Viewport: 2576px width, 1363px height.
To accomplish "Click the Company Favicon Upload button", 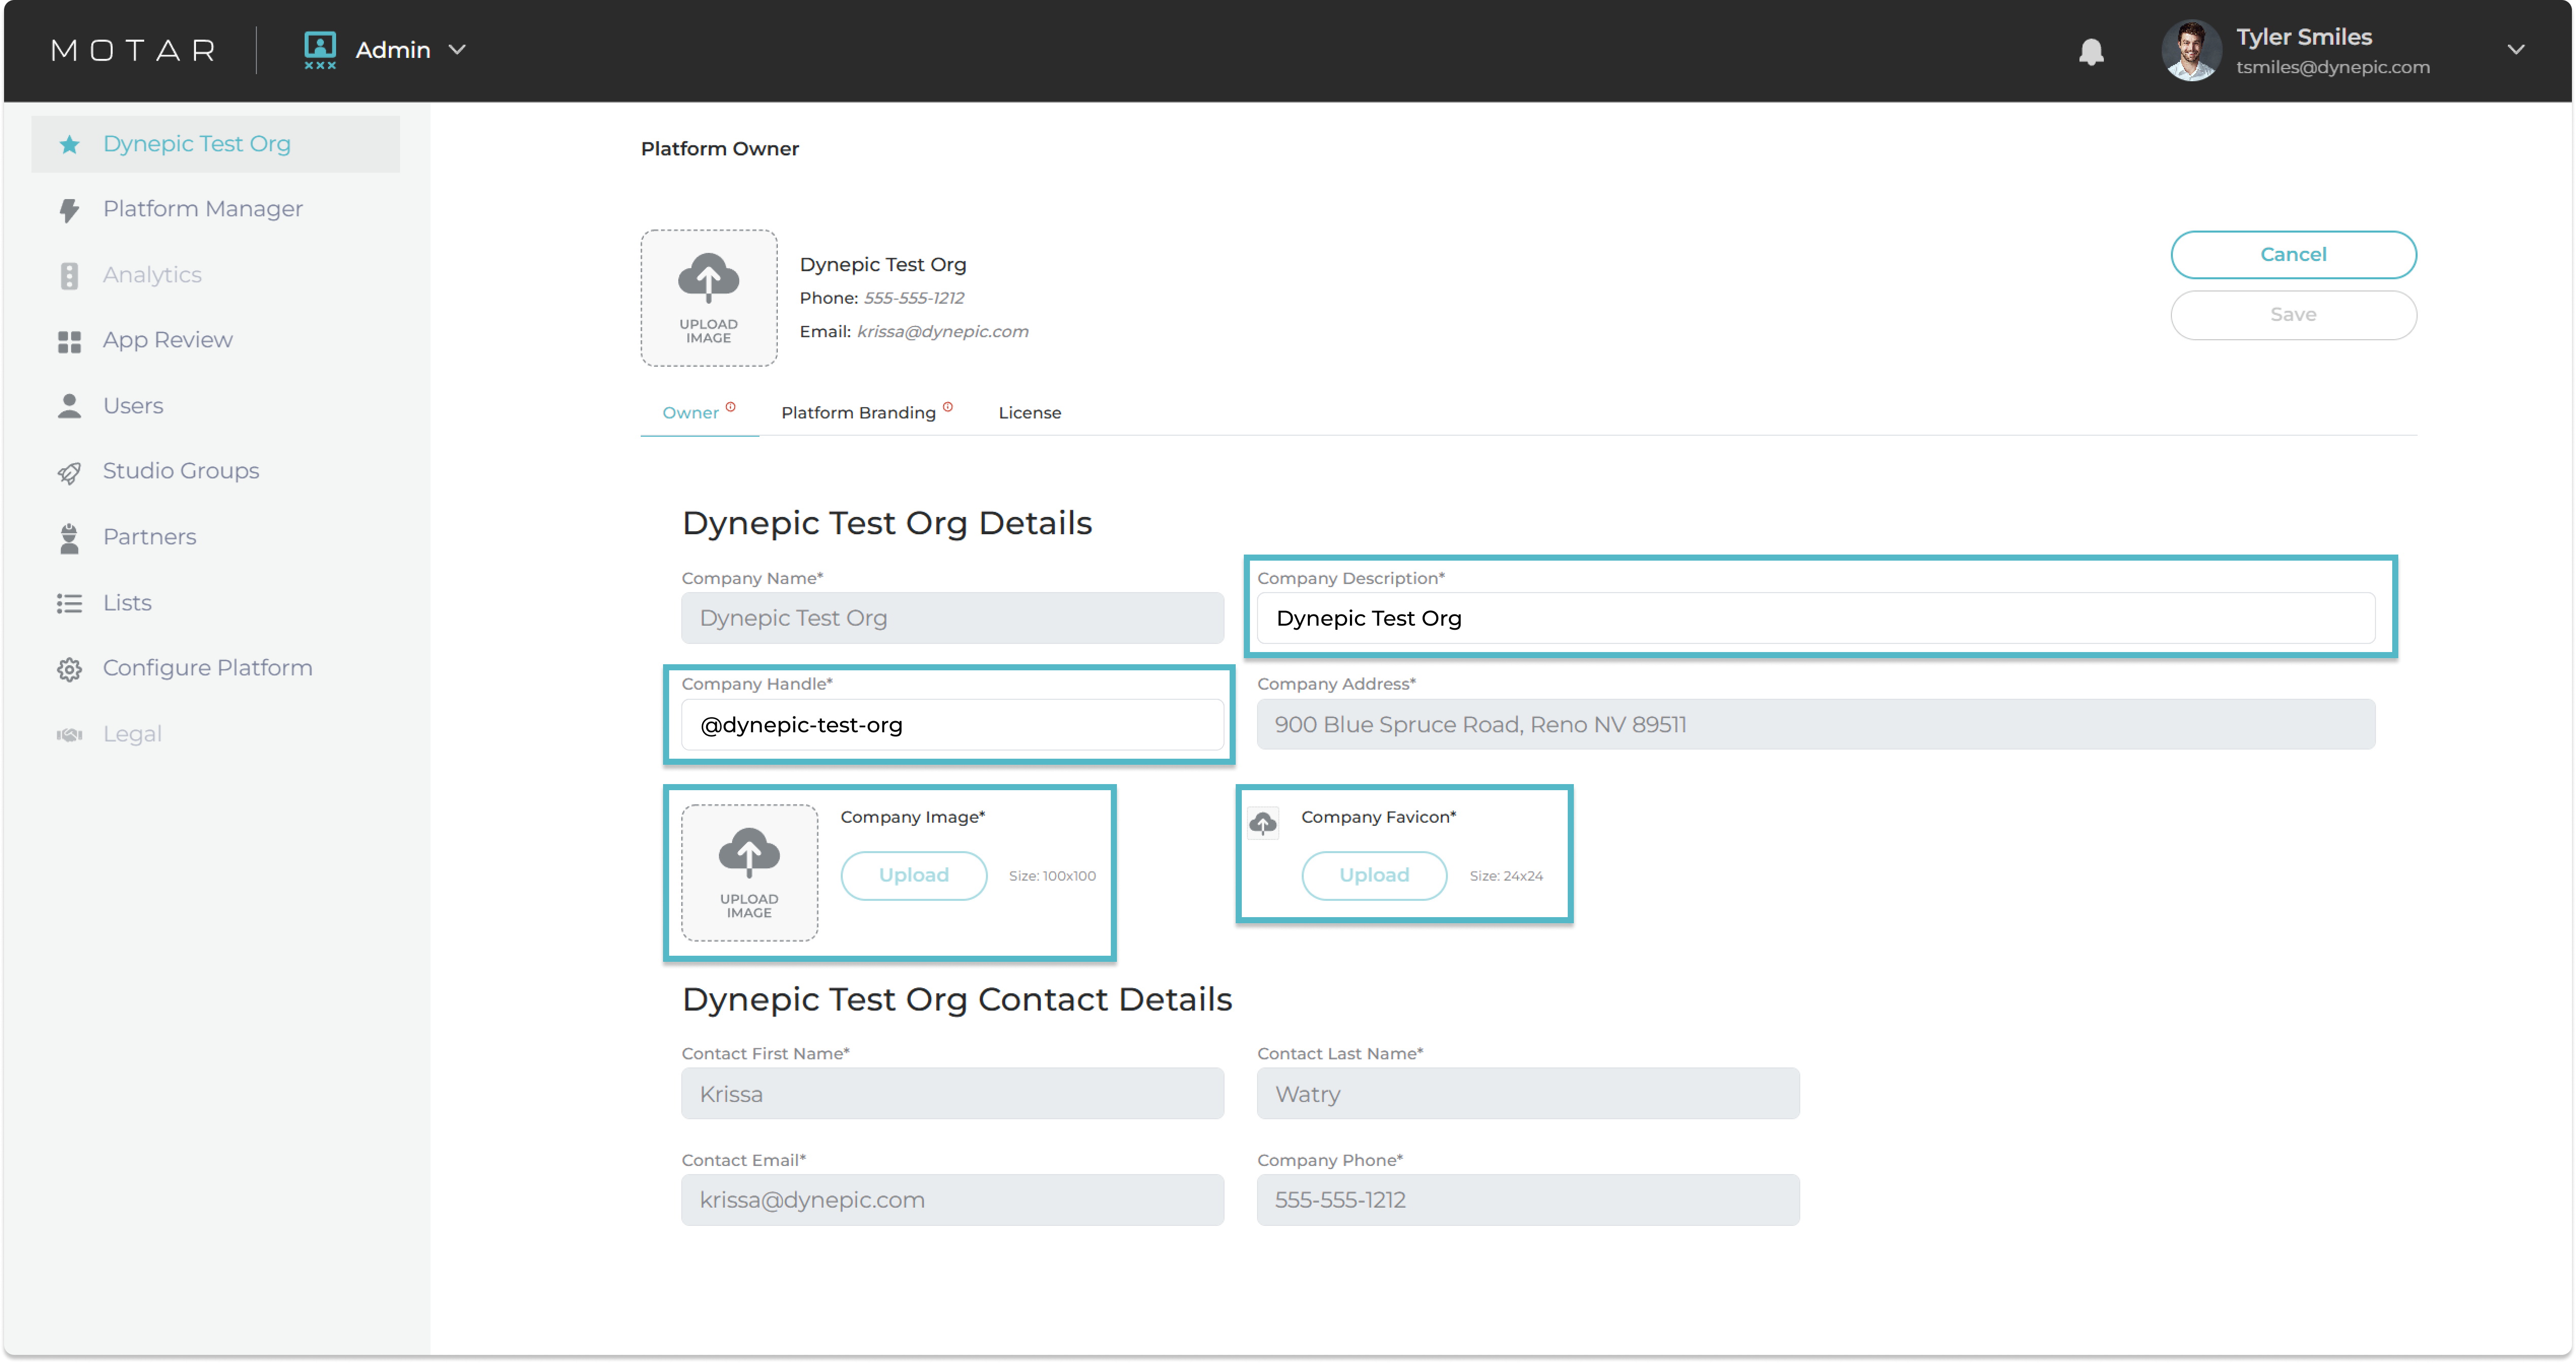I will coord(1373,875).
